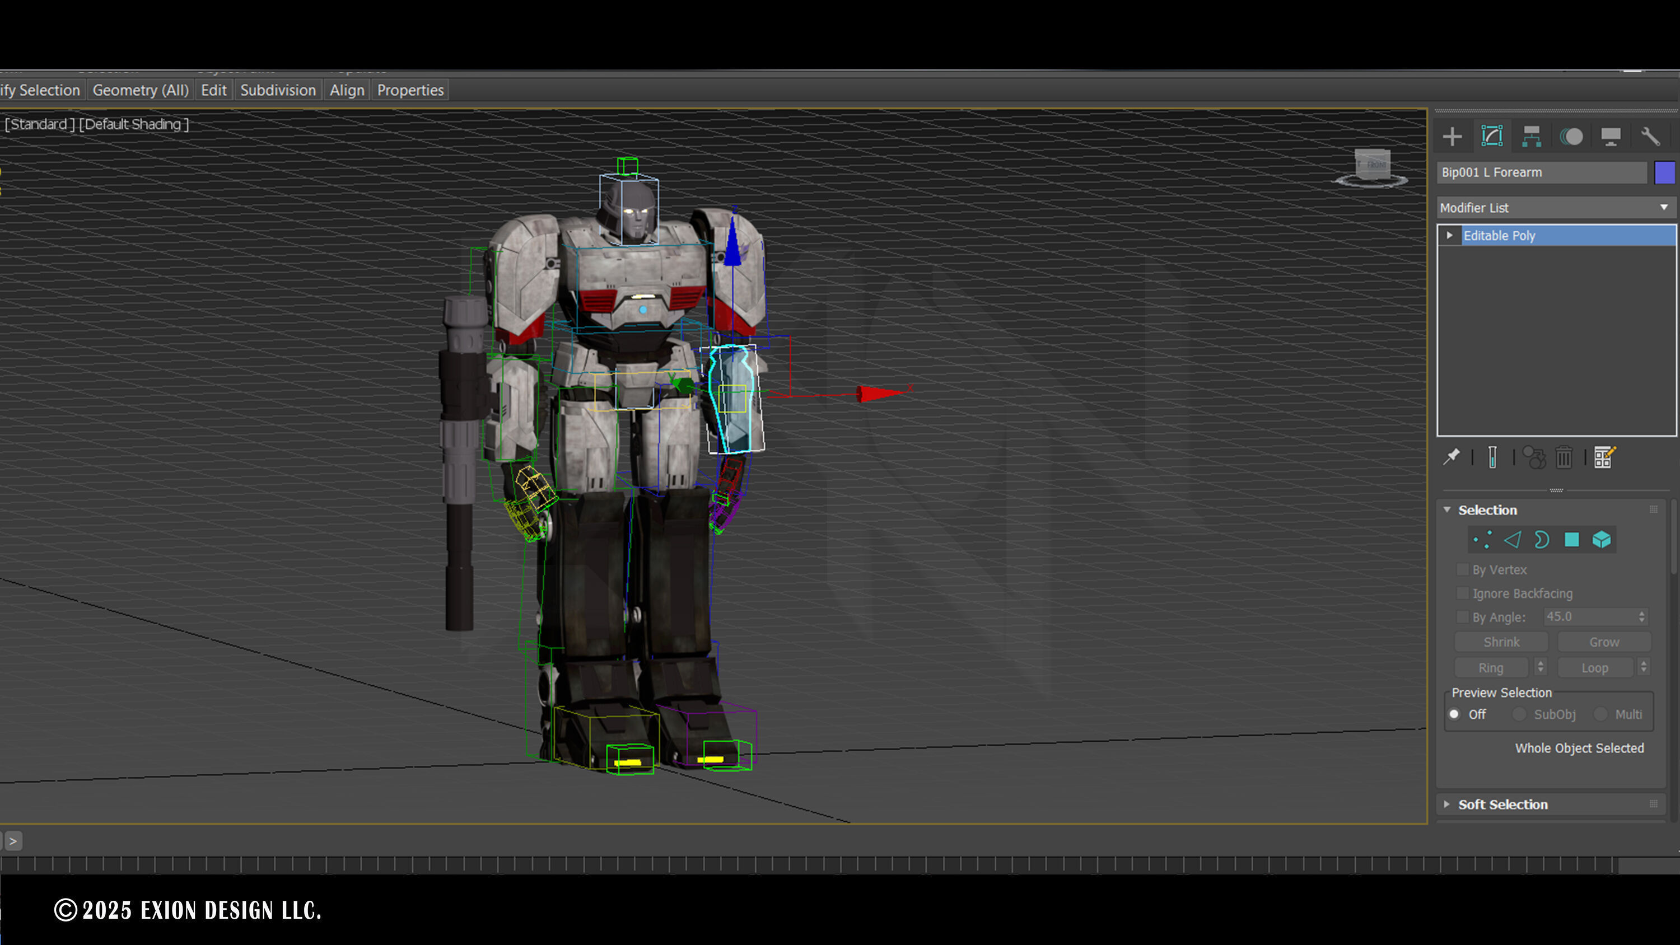The width and height of the screenshot is (1680, 945).
Task: Open the Utilities wrench panel tab
Action: click(x=1650, y=136)
